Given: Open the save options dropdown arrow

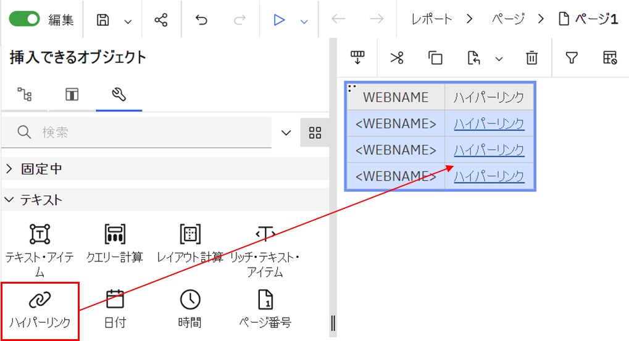Looking at the screenshot, I should 128,22.
